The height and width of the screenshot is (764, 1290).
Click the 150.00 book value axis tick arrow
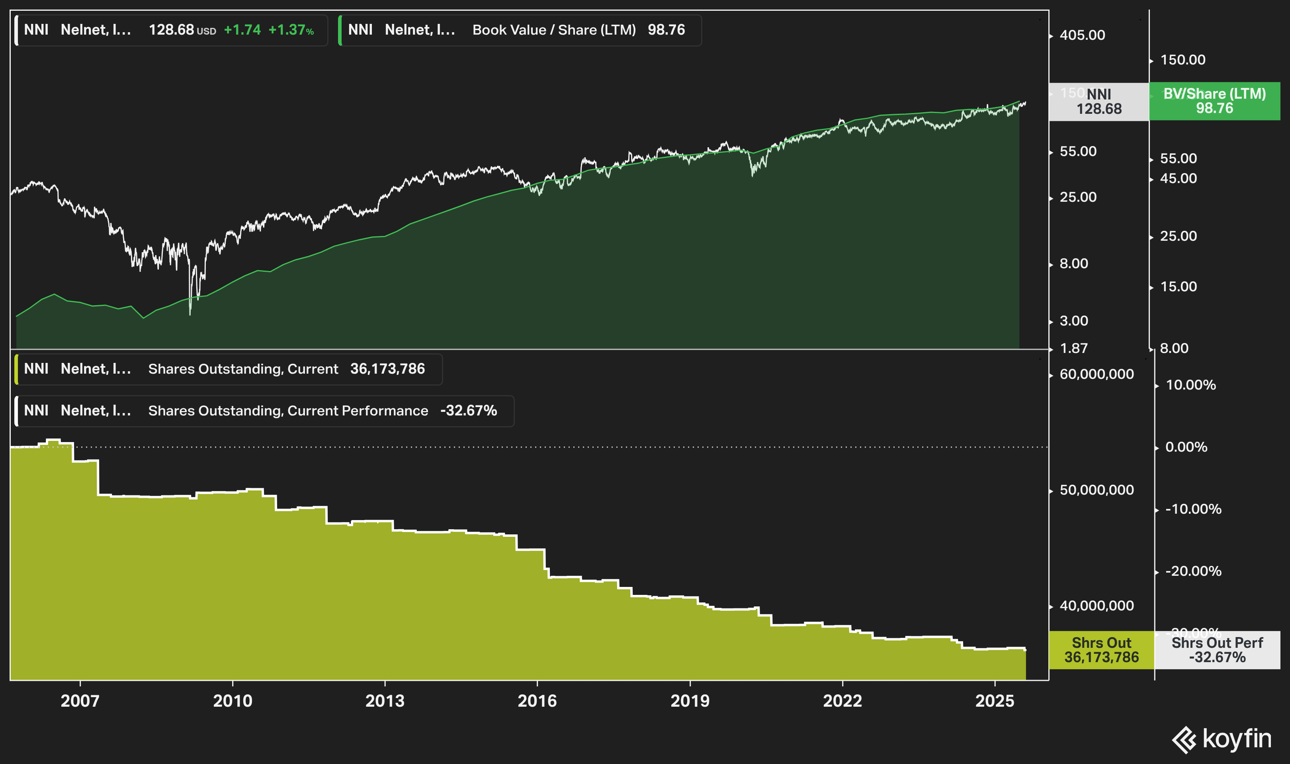tap(1152, 61)
